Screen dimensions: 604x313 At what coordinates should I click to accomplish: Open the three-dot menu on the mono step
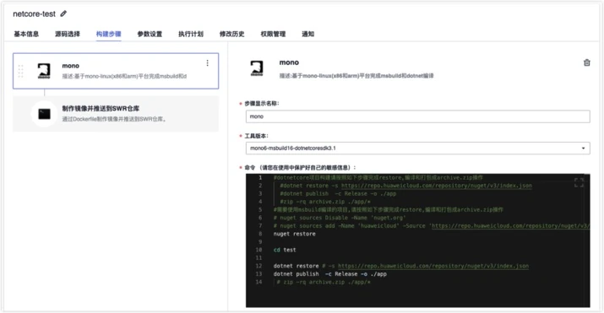pos(207,63)
